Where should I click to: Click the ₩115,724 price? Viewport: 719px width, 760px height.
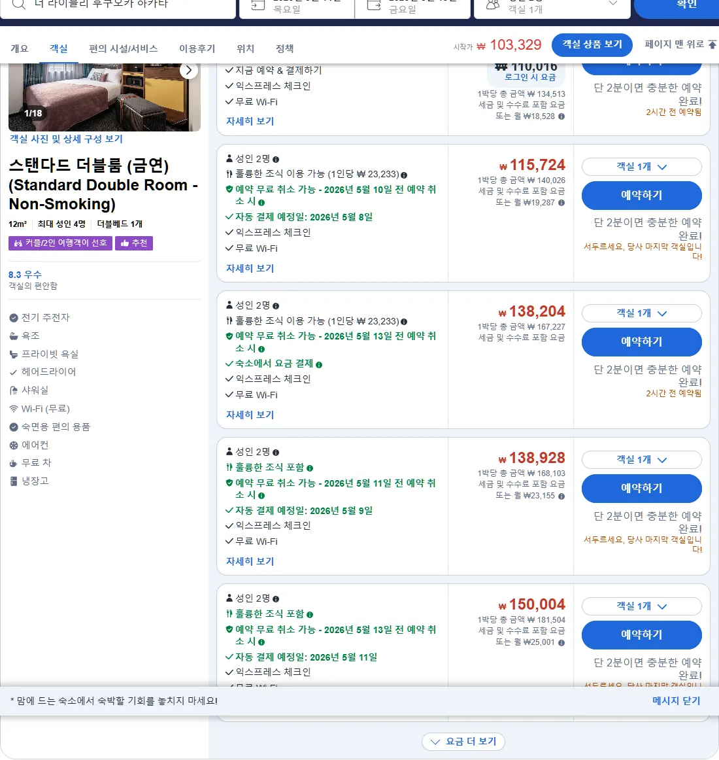[532, 165]
